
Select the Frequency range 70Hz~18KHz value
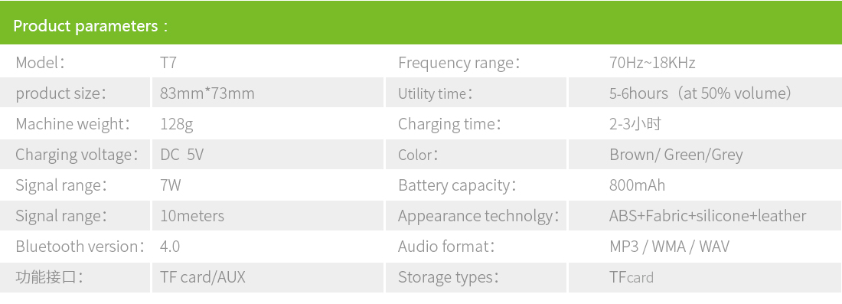point(652,62)
